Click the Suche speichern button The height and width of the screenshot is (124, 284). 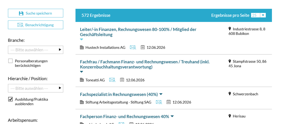coord(35,13)
